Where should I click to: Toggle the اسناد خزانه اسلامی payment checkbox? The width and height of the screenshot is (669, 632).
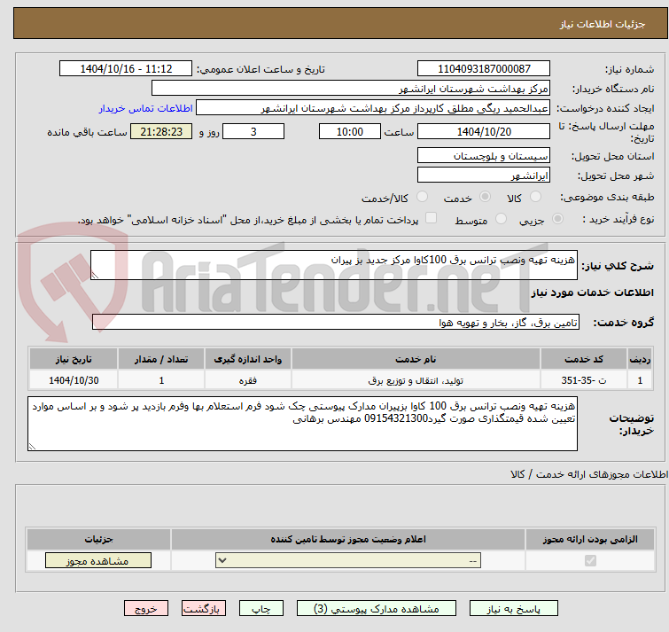coord(432,218)
